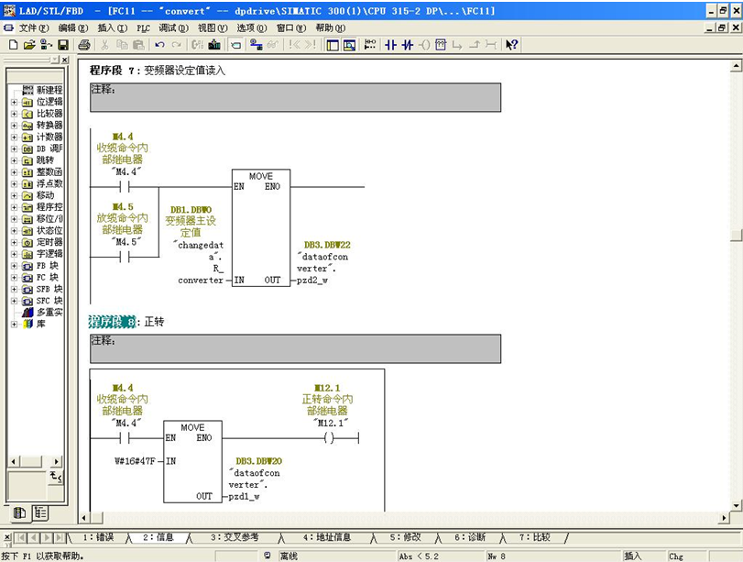Viewport: 743px width, 562px height.
Task: Expand the FB 块 tree node
Action: tap(15, 266)
